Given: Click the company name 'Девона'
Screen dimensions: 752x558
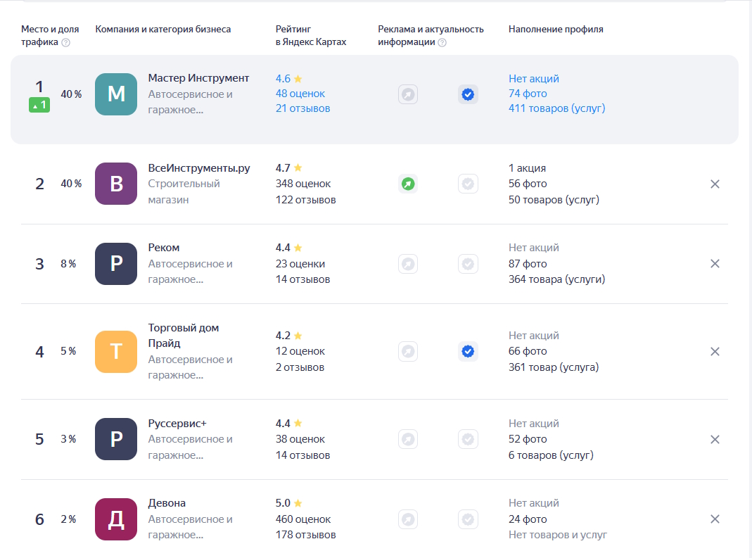Looking at the screenshot, I should coord(167,503).
